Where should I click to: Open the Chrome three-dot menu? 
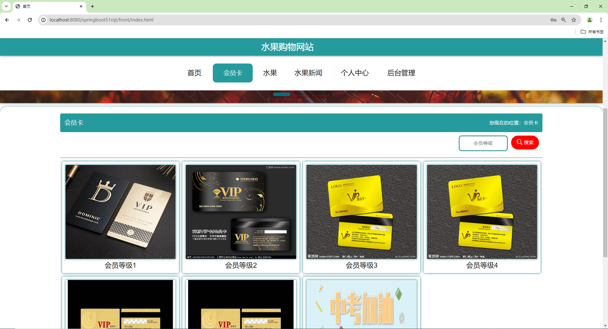click(601, 20)
